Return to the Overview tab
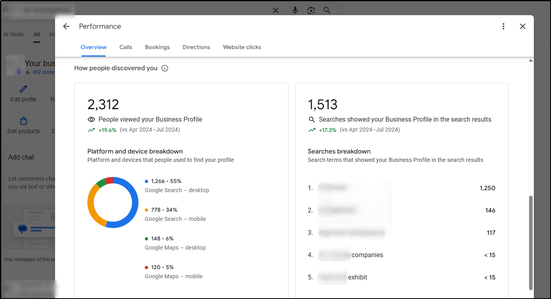Screen dimensions: 551x299 (93, 47)
